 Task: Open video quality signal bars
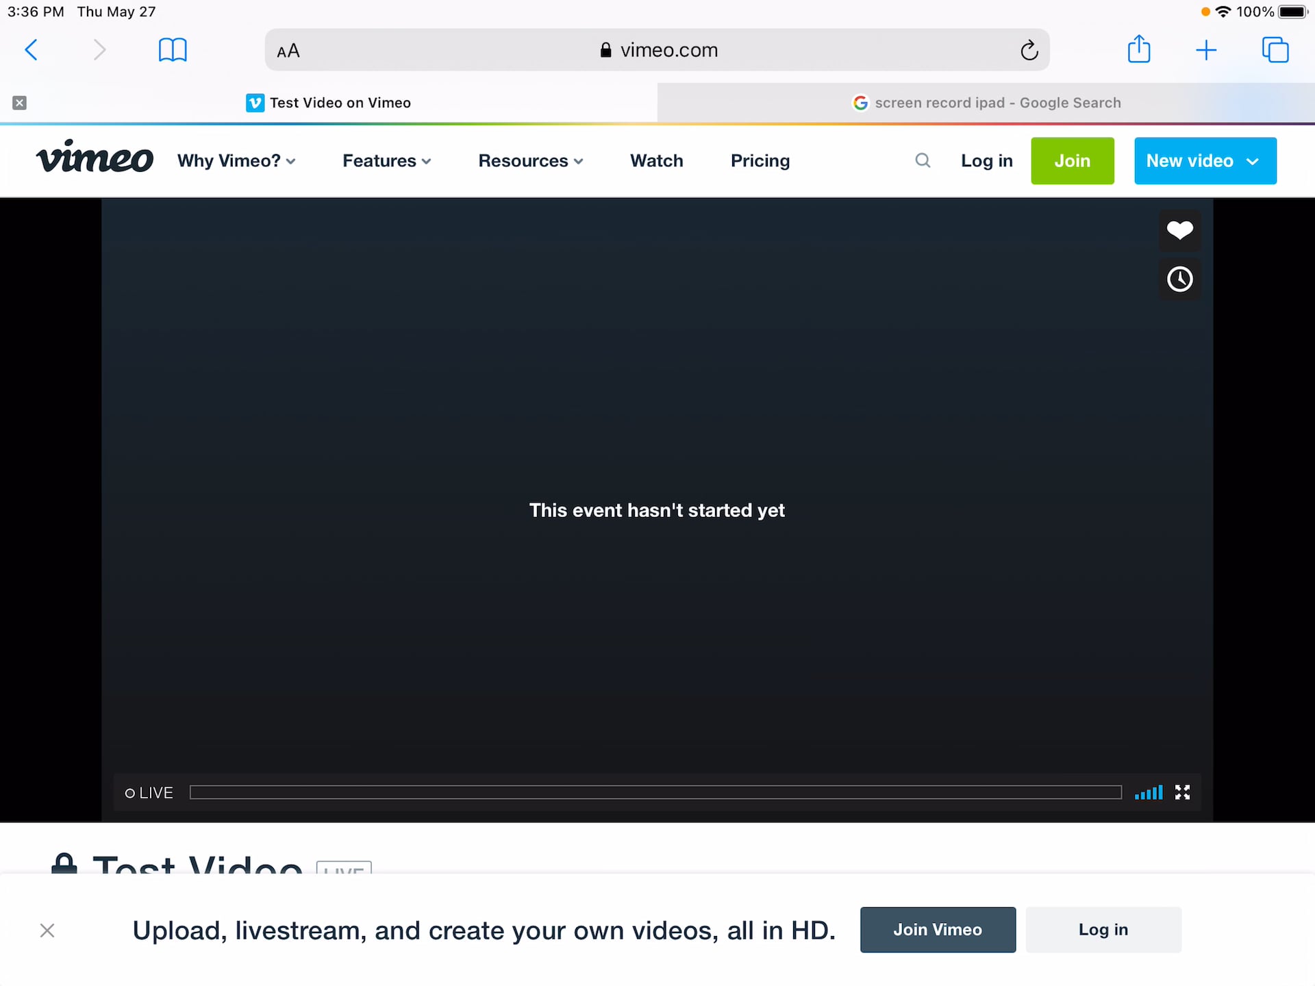pos(1149,792)
